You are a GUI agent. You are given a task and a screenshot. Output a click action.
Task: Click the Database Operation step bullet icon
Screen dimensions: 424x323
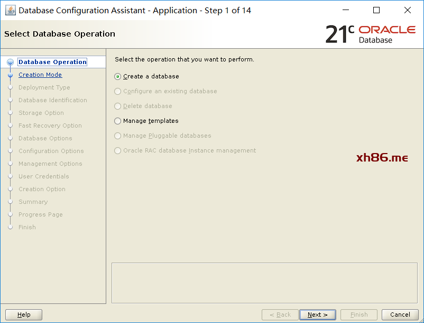10,62
